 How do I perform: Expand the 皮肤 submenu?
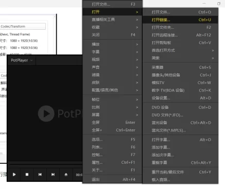(x=112, y=83)
